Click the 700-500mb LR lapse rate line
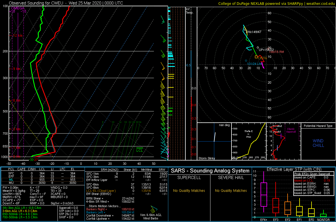This screenshot has width=336, height=222. 20,217
